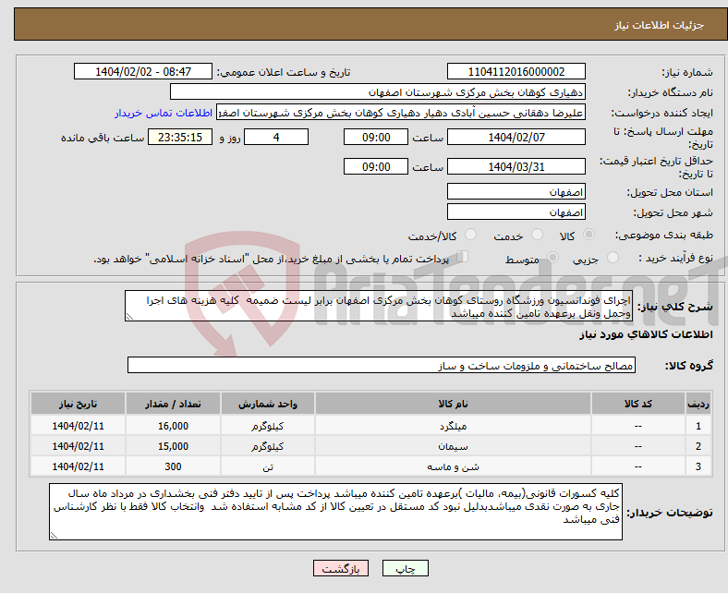Click the شماره نیاز field 1104112016000002
This screenshot has width=728, height=593.
[516, 71]
